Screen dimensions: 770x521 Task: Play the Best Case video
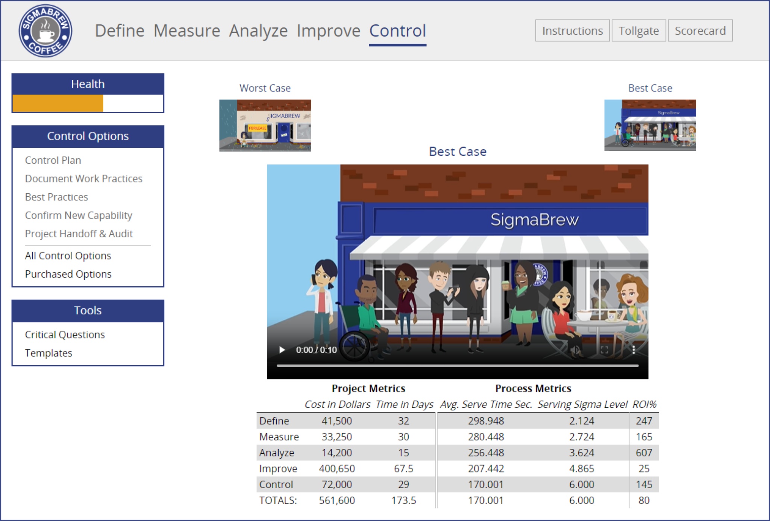point(282,350)
